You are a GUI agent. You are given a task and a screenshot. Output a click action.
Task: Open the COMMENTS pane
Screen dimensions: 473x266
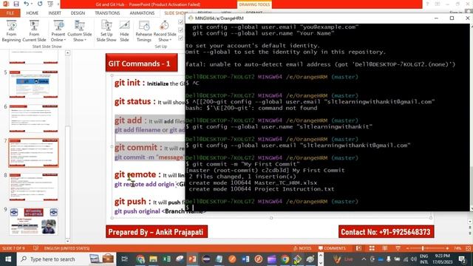coord(332,248)
